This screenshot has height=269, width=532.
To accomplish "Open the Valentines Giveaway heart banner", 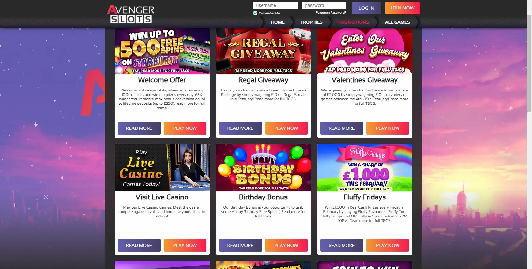I will pyautogui.click(x=365, y=51).
